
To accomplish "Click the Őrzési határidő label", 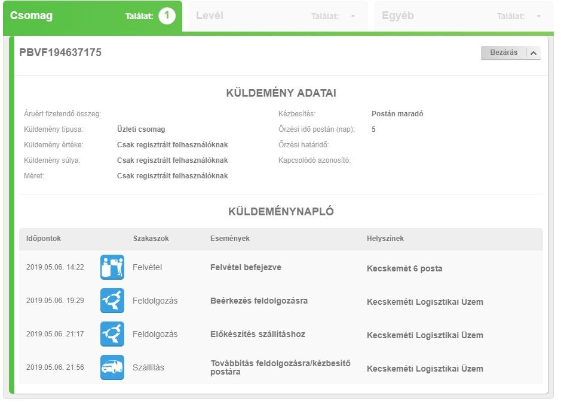I will tap(304, 145).
